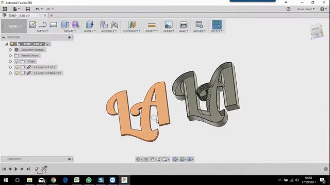Open the MODEL workspace dropdown
The width and height of the screenshot is (330, 185).
[14, 26]
